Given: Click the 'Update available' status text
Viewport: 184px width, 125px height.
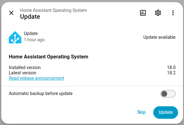Looking at the screenshot, I should coord(159,37).
